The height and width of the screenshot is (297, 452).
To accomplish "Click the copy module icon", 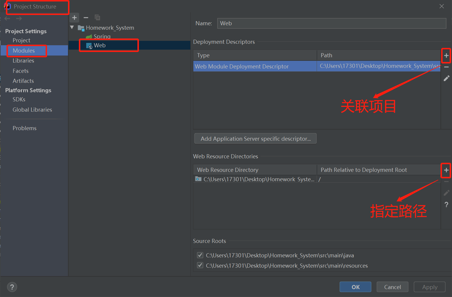I will pos(97,18).
